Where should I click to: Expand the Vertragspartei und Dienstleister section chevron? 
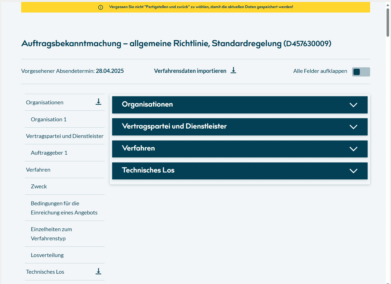pyautogui.click(x=353, y=127)
